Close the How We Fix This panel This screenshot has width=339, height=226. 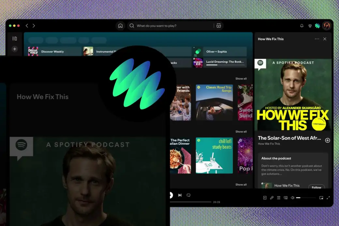325,39
